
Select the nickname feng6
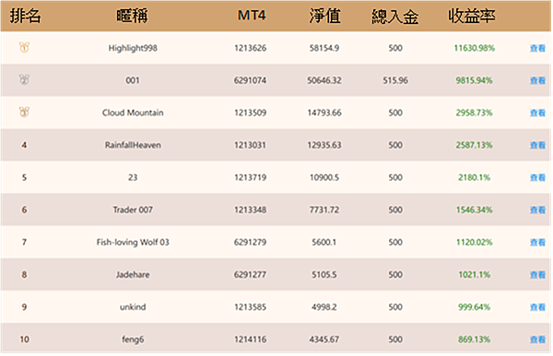click(x=133, y=339)
